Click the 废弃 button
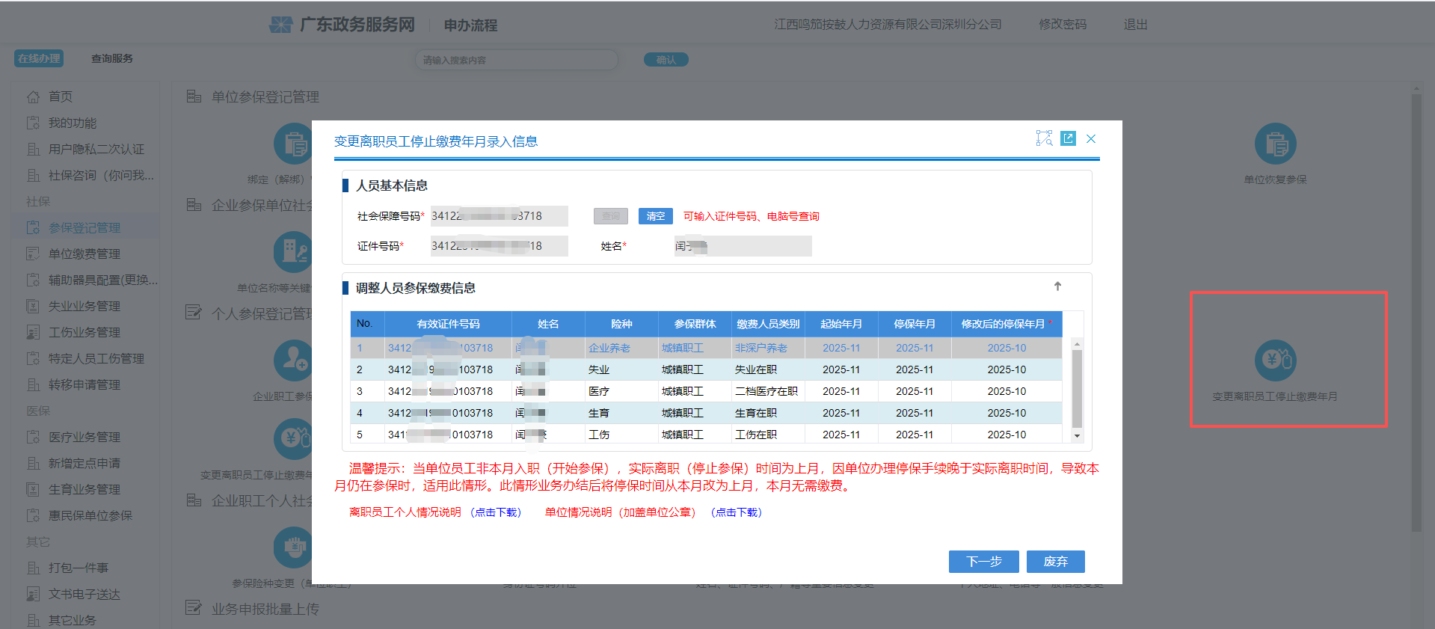Viewport: 1435px width, 629px height. coord(1055,562)
